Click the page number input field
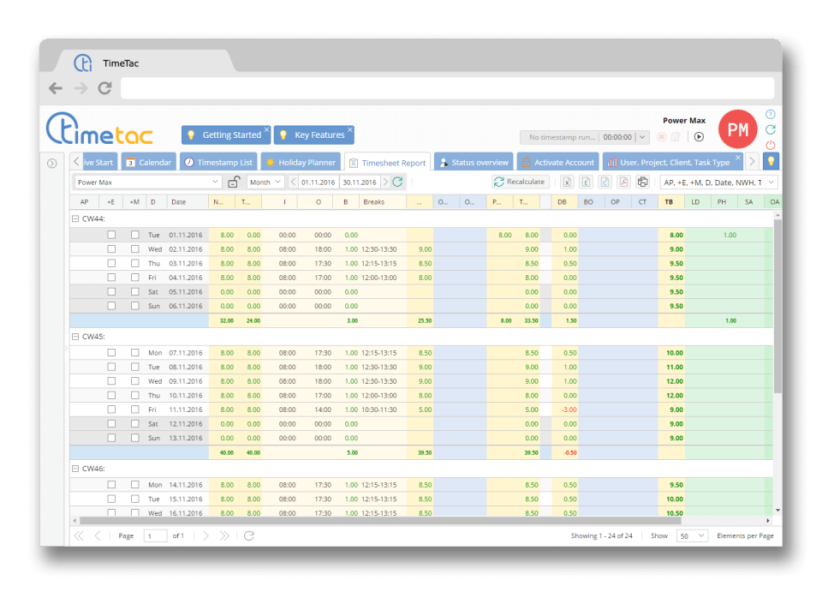This screenshot has width=822, height=592. (155, 535)
